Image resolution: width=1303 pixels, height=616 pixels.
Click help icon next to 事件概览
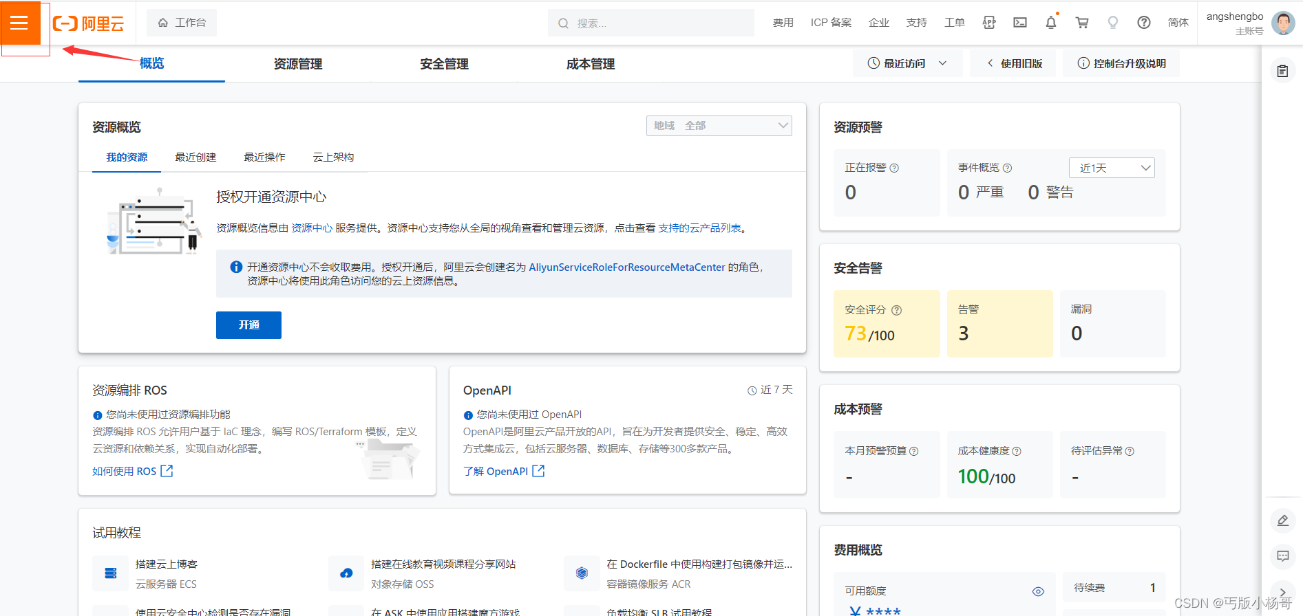[x=1007, y=168]
